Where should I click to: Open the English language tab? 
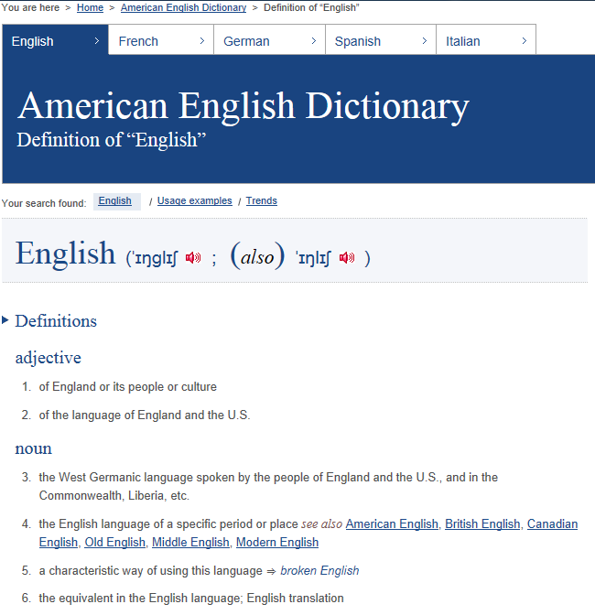(55, 41)
